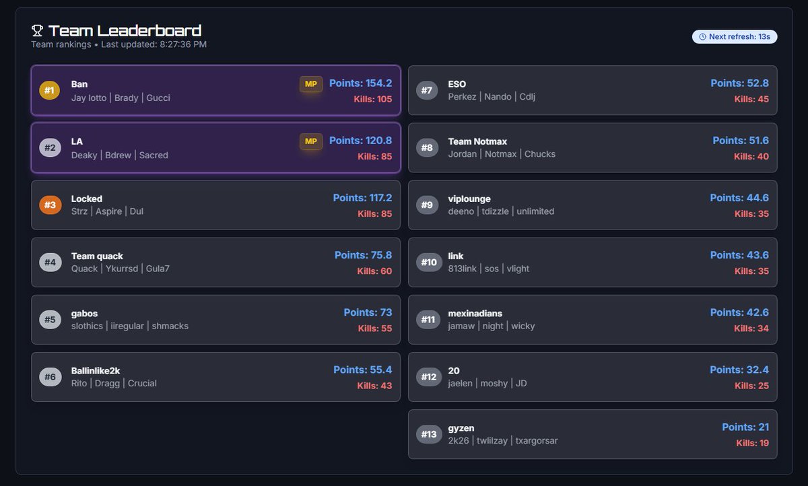The height and width of the screenshot is (486, 808).
Task: Select team name mexinadians
Action: tap(475, 313)
